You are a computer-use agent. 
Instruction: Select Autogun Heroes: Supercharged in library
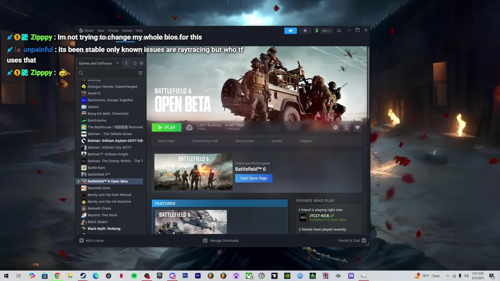point(112,87)
